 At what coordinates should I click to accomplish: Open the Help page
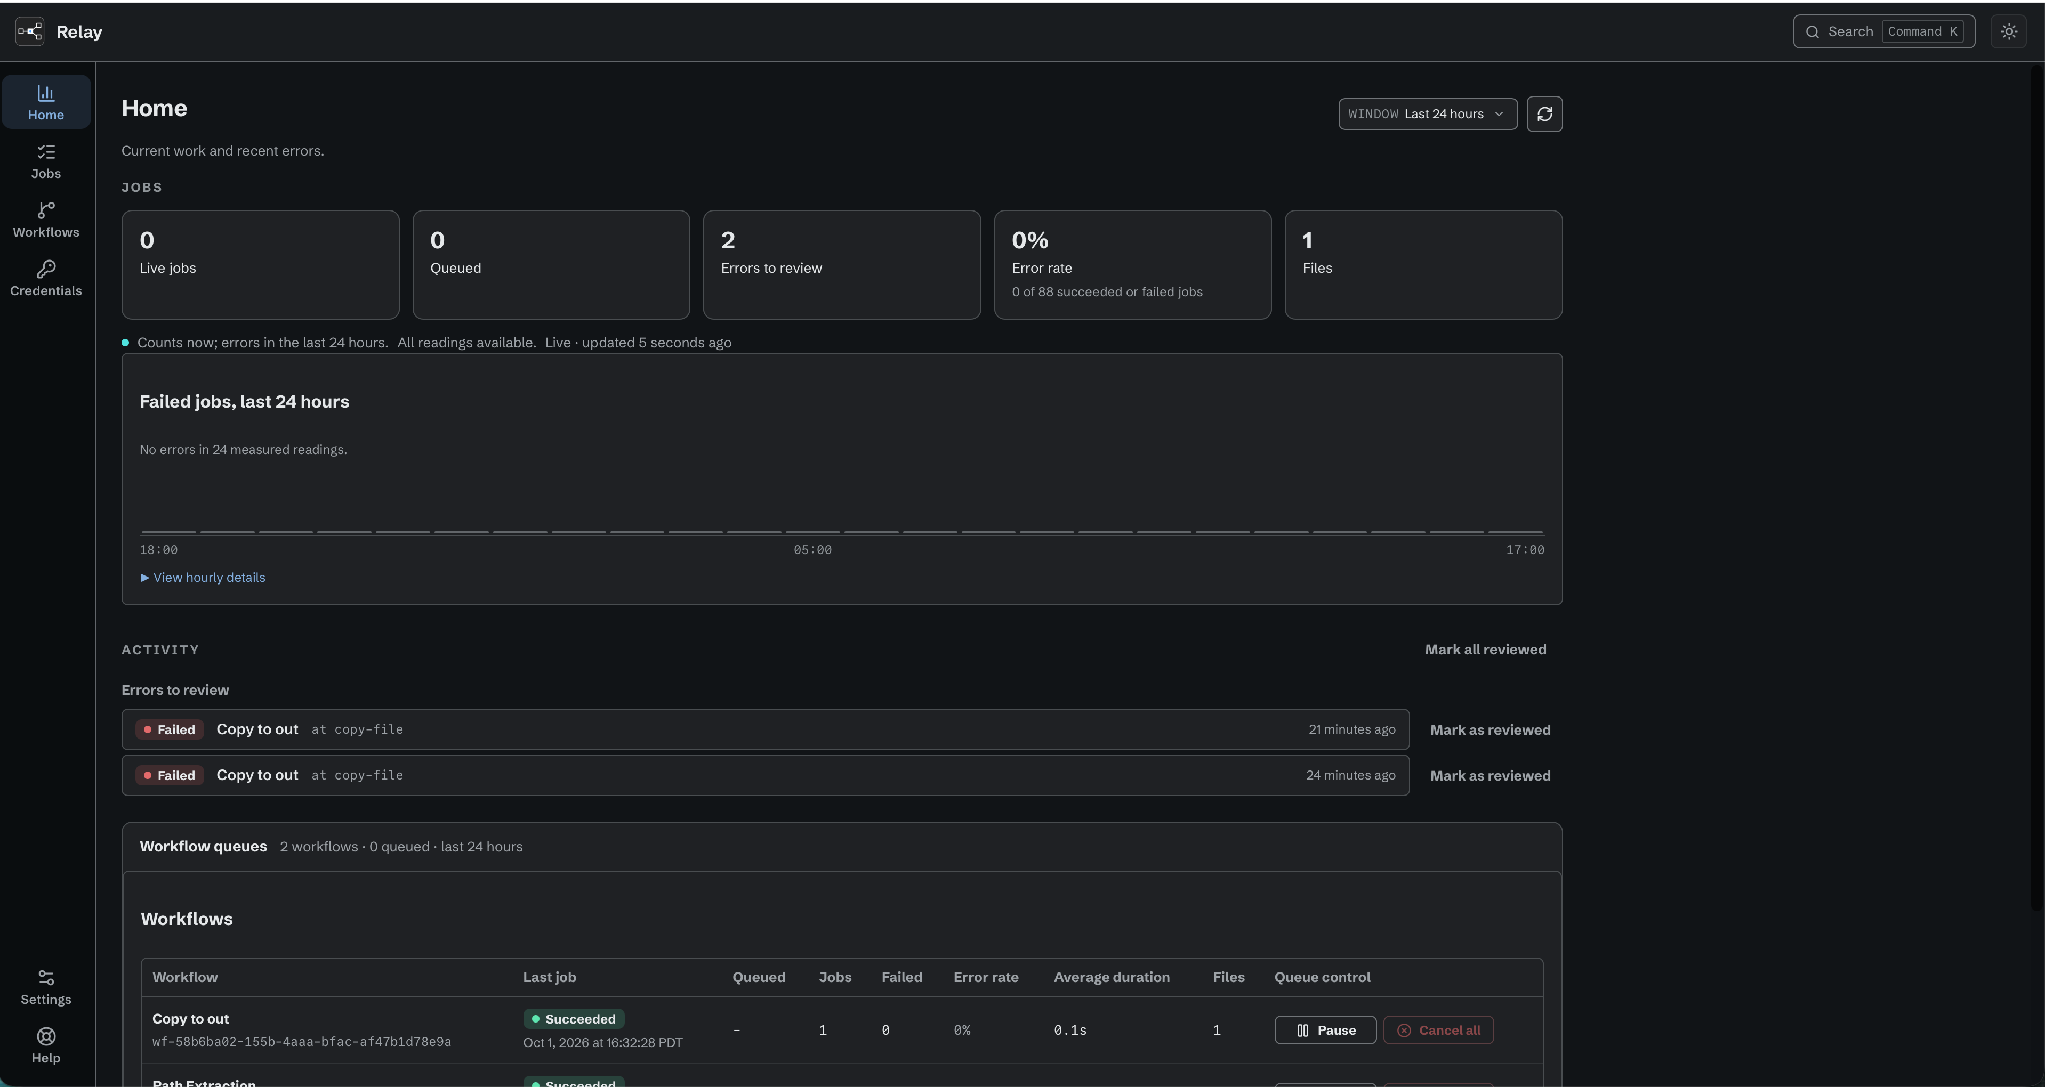point(46,1046)
